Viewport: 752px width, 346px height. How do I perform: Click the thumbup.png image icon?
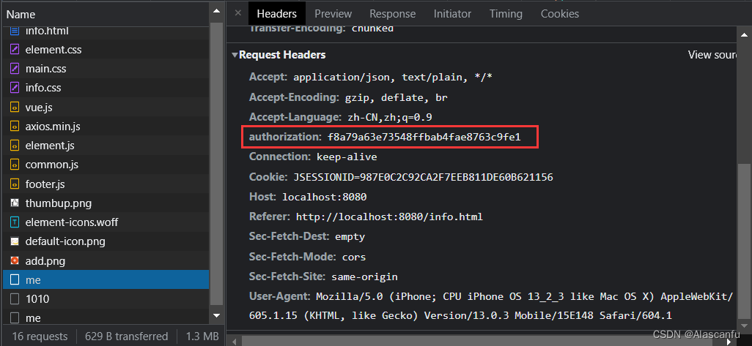point(15,203)
